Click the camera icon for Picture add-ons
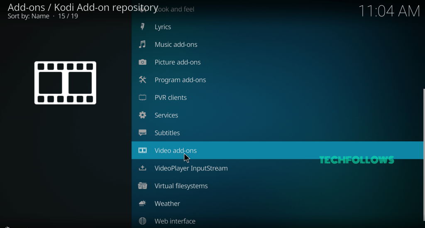 [143, 62]
